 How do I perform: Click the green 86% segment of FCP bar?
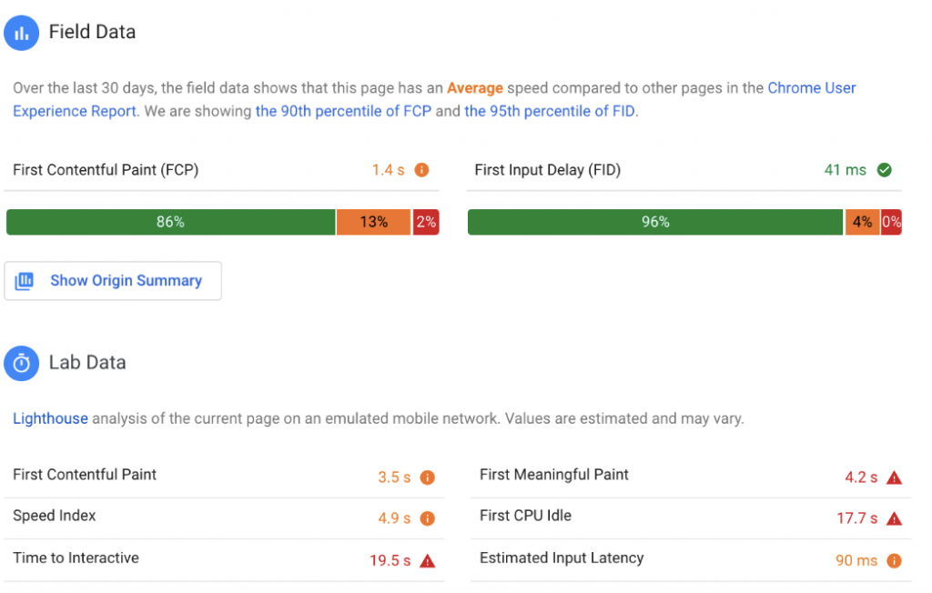click(170, 222)
